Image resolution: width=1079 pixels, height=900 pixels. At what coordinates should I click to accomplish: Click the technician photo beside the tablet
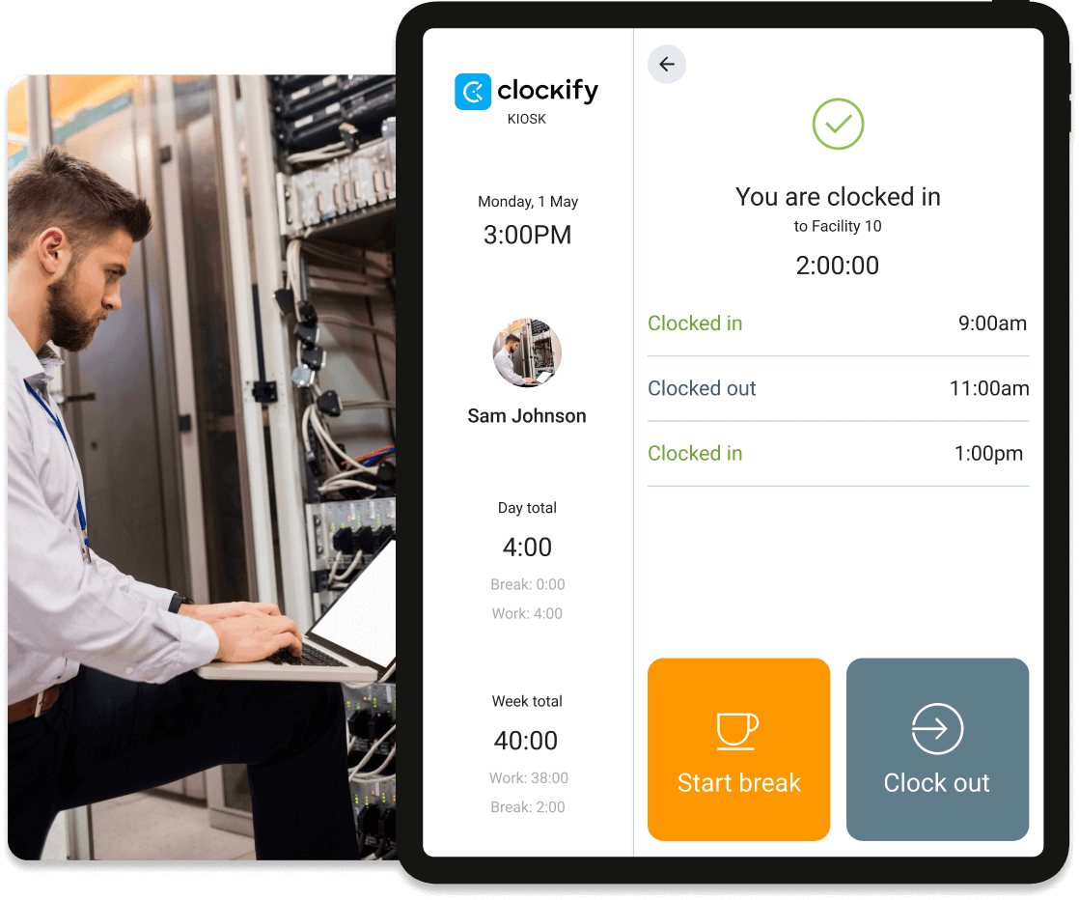202,466
